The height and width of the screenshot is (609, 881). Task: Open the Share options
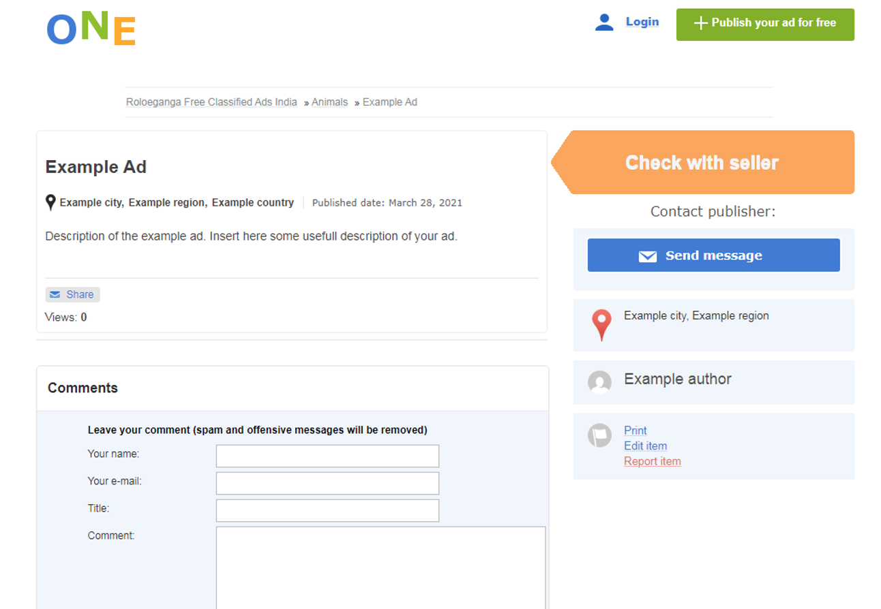(72, 294)
